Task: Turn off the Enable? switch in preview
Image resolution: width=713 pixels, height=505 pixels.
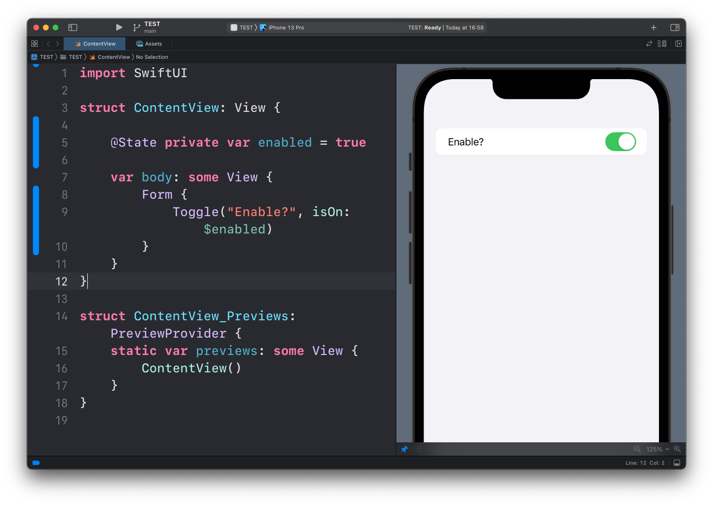Action: pyautogui.click(x=620, y=142)
